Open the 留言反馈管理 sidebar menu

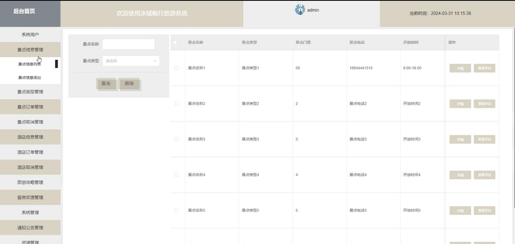click(x=30, y=197)
